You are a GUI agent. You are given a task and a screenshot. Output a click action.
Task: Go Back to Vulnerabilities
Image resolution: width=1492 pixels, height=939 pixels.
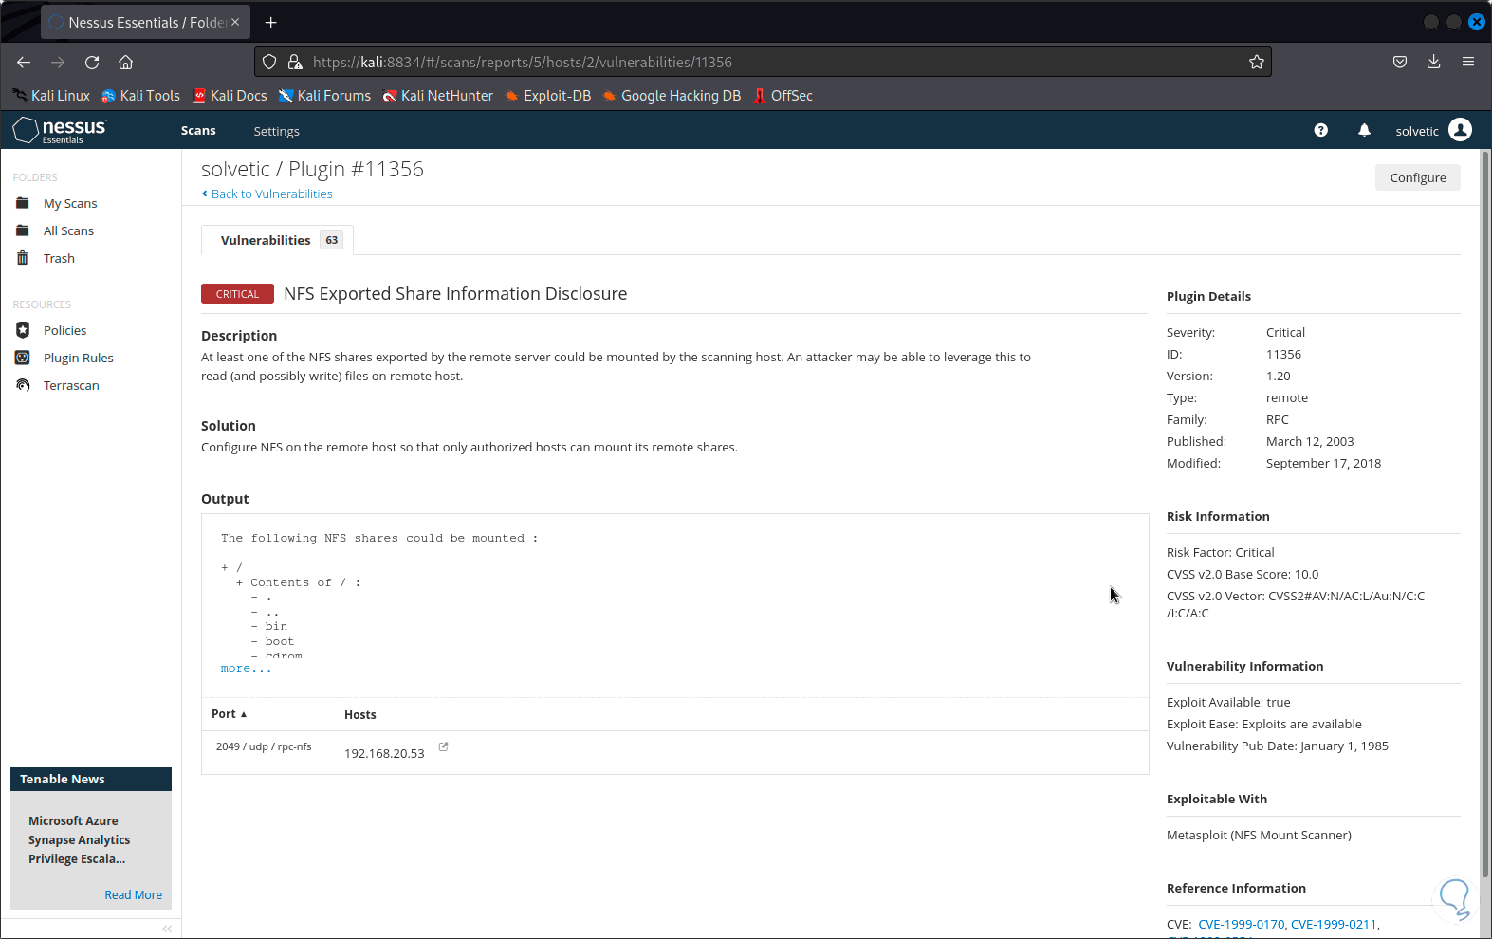[271, 193]
